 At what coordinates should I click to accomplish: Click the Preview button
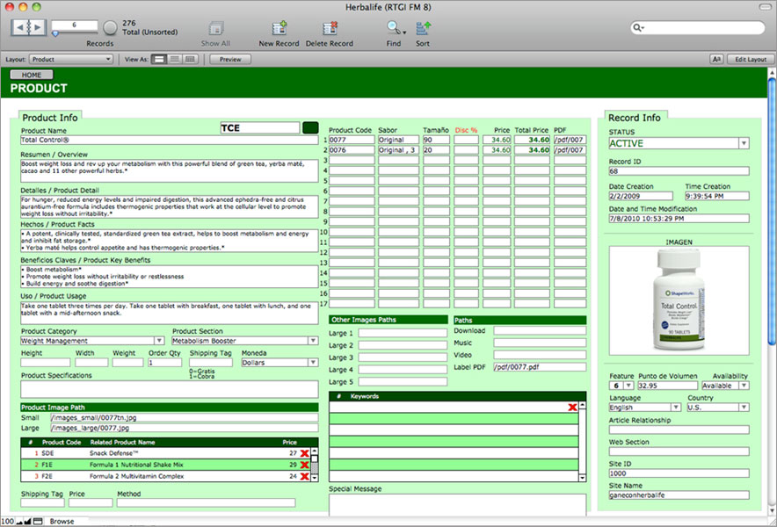230,60
